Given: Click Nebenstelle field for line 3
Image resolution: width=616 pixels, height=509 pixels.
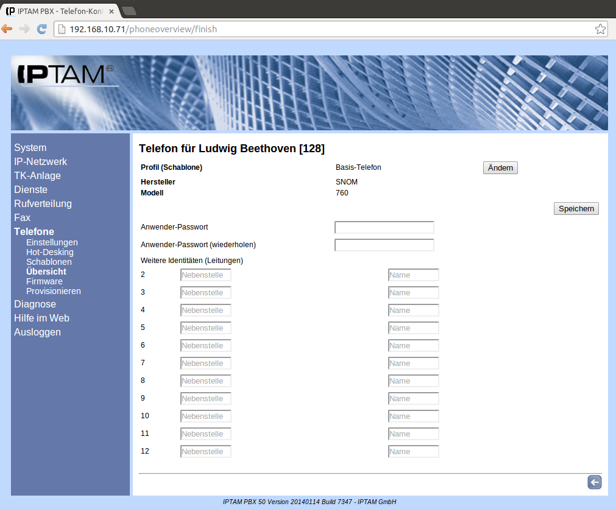Looking at the screenshot, I should point(205,292).
